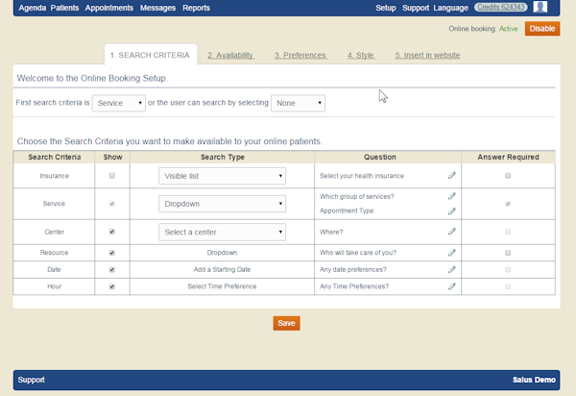Switch to the '3. Preferences' tab

pyautogui.click(x=300, y=55)
